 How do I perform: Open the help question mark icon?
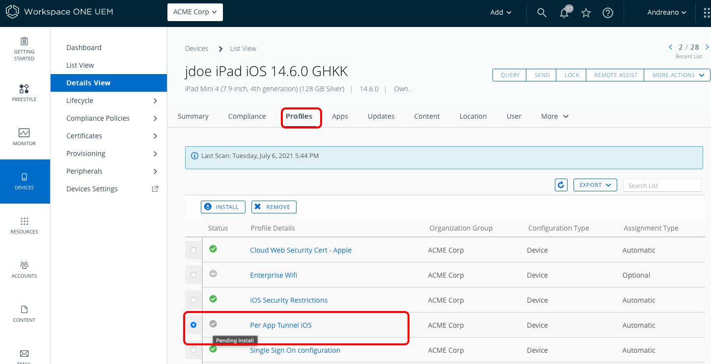pyautogui.click(x=608, y=13)
